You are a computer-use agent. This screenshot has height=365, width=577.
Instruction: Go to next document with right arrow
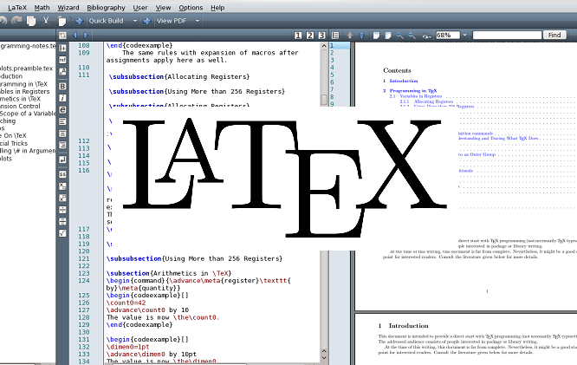point(86,36)
